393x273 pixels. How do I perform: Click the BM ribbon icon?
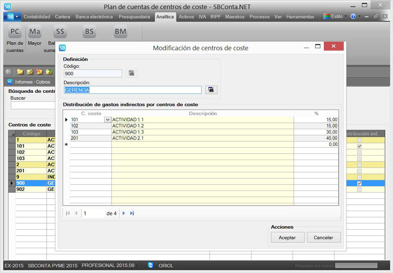(x=120, y=33)
